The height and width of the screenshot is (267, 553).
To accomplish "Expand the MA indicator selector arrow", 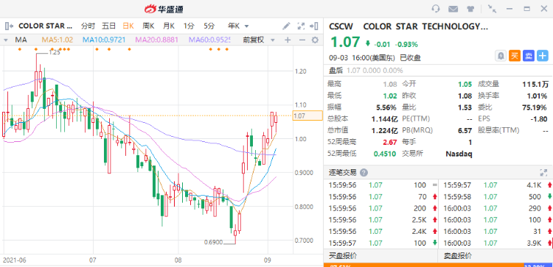I will (6, 40).
